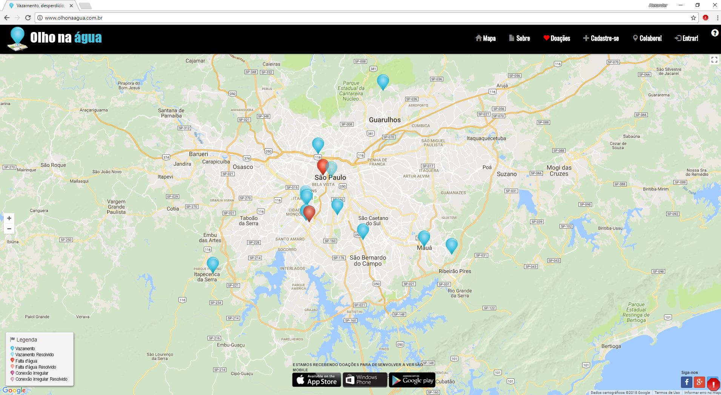Click the Legenda heading flag

[12, 339]
